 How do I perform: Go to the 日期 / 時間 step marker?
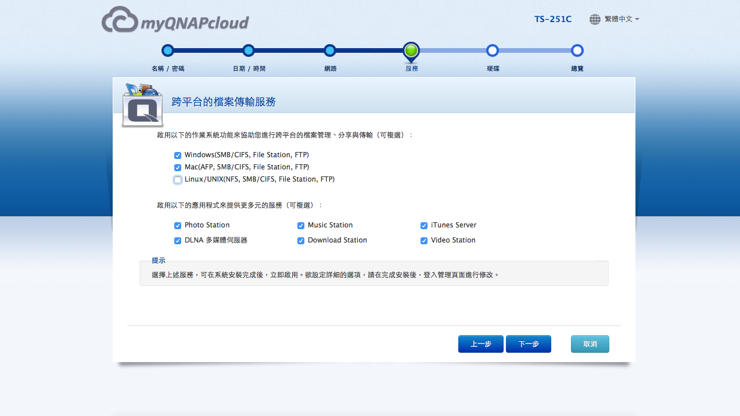pos(249,50)
